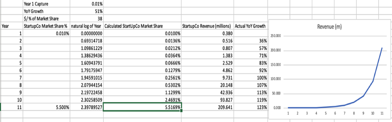Select the revenue cell 0.807
Image resolution: width=392 pixels, height=122 pixels.
click(x=207, y=48)
